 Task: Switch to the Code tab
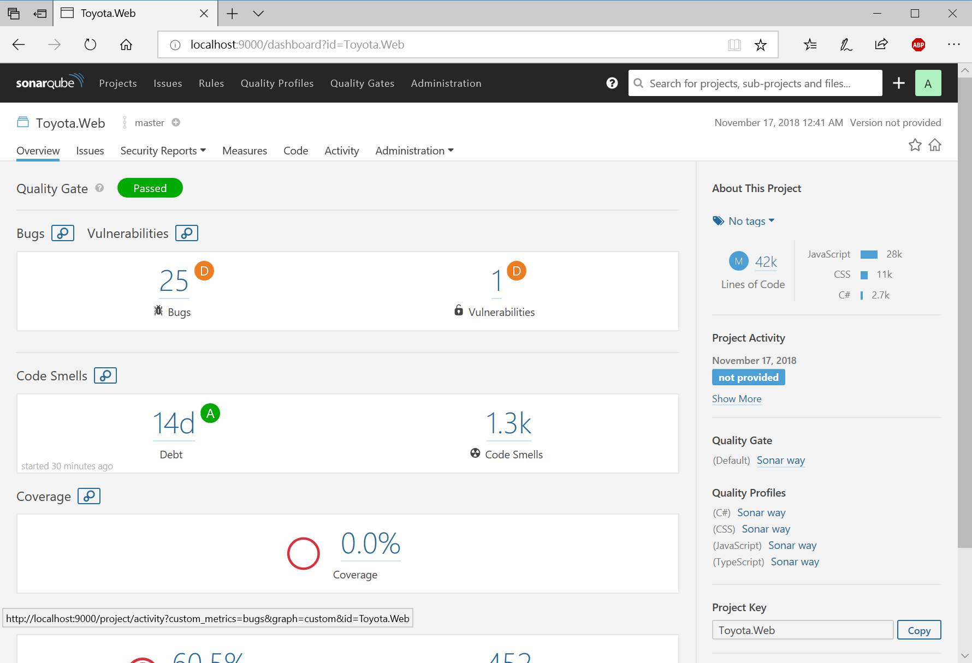[295, 151]
